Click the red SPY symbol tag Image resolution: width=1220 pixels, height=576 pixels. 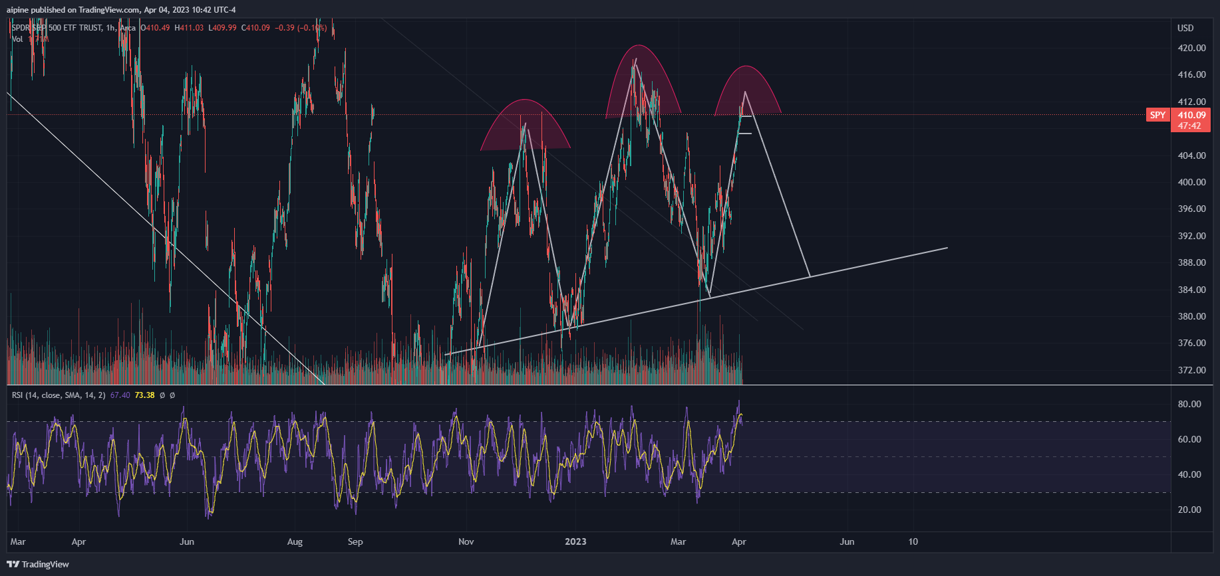pyautogui.click(x=1157, y=115)
